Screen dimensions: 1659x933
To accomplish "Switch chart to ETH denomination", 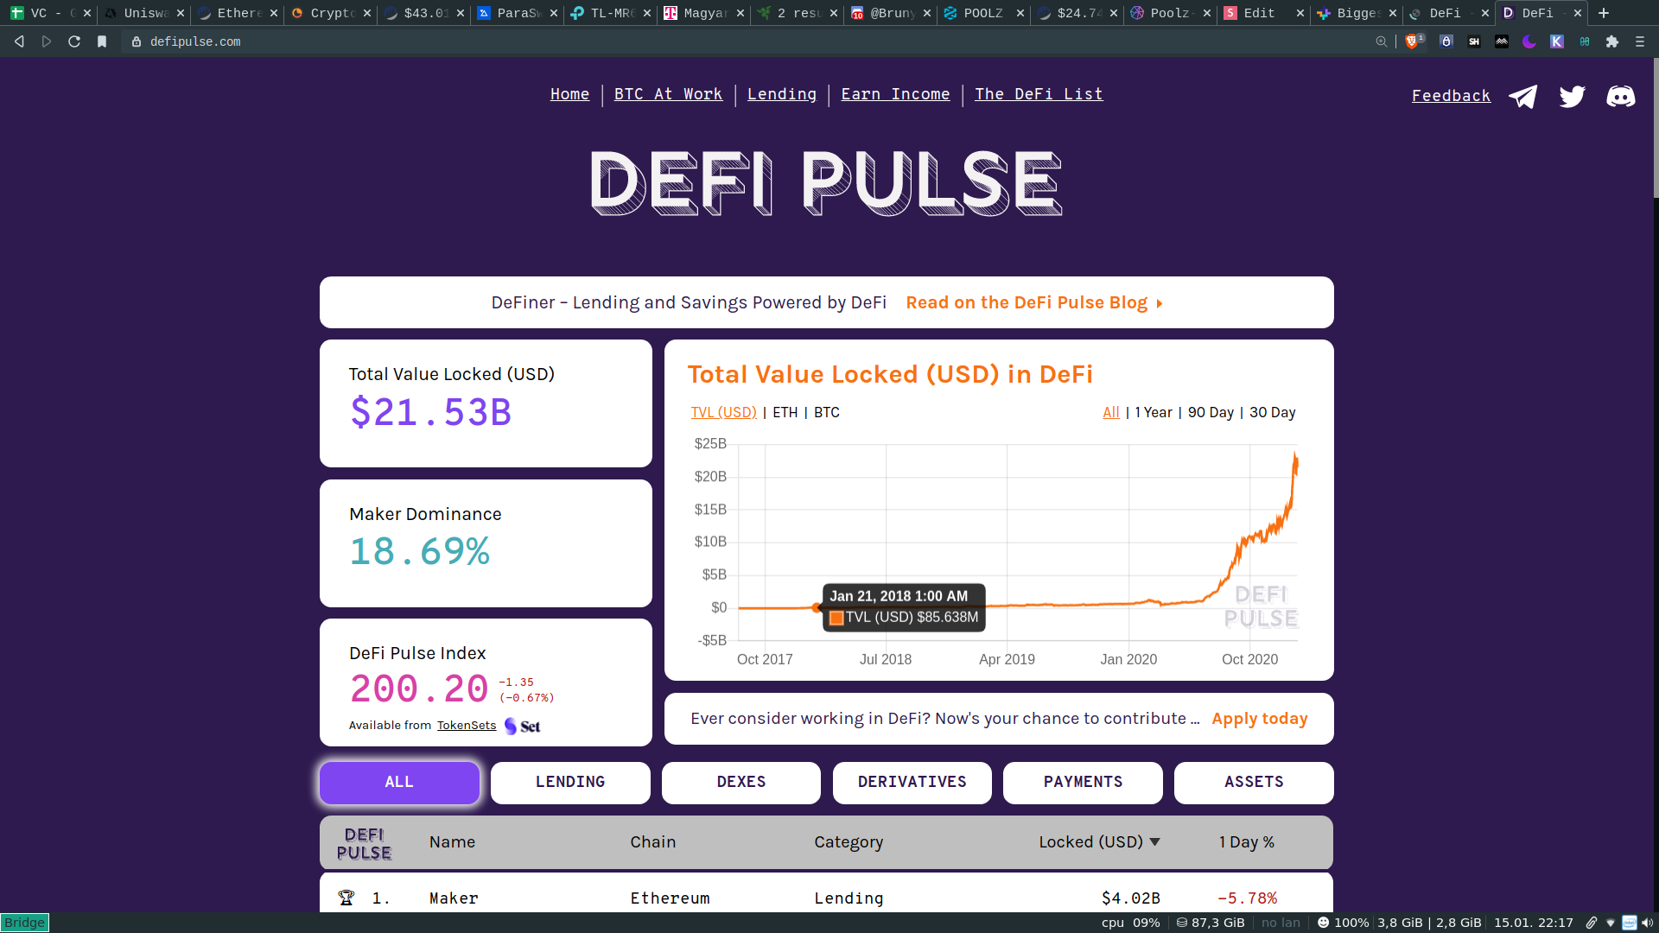I will point(785,413).
